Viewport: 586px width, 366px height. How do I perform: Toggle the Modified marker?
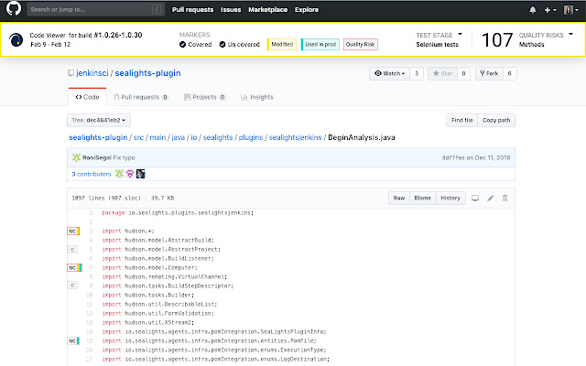coord(282,45)
